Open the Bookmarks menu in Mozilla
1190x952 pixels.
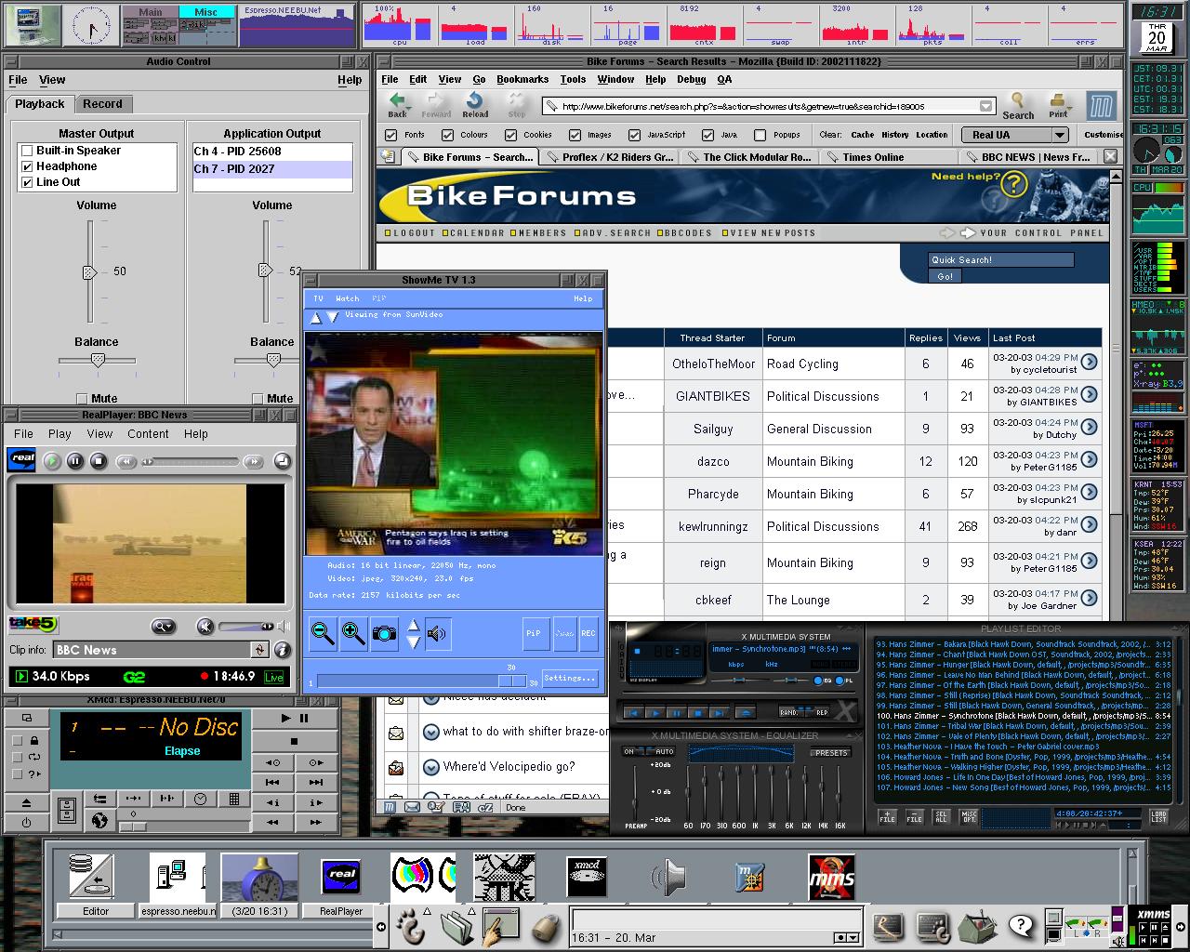pyautogui.click(x=522, y=80)
